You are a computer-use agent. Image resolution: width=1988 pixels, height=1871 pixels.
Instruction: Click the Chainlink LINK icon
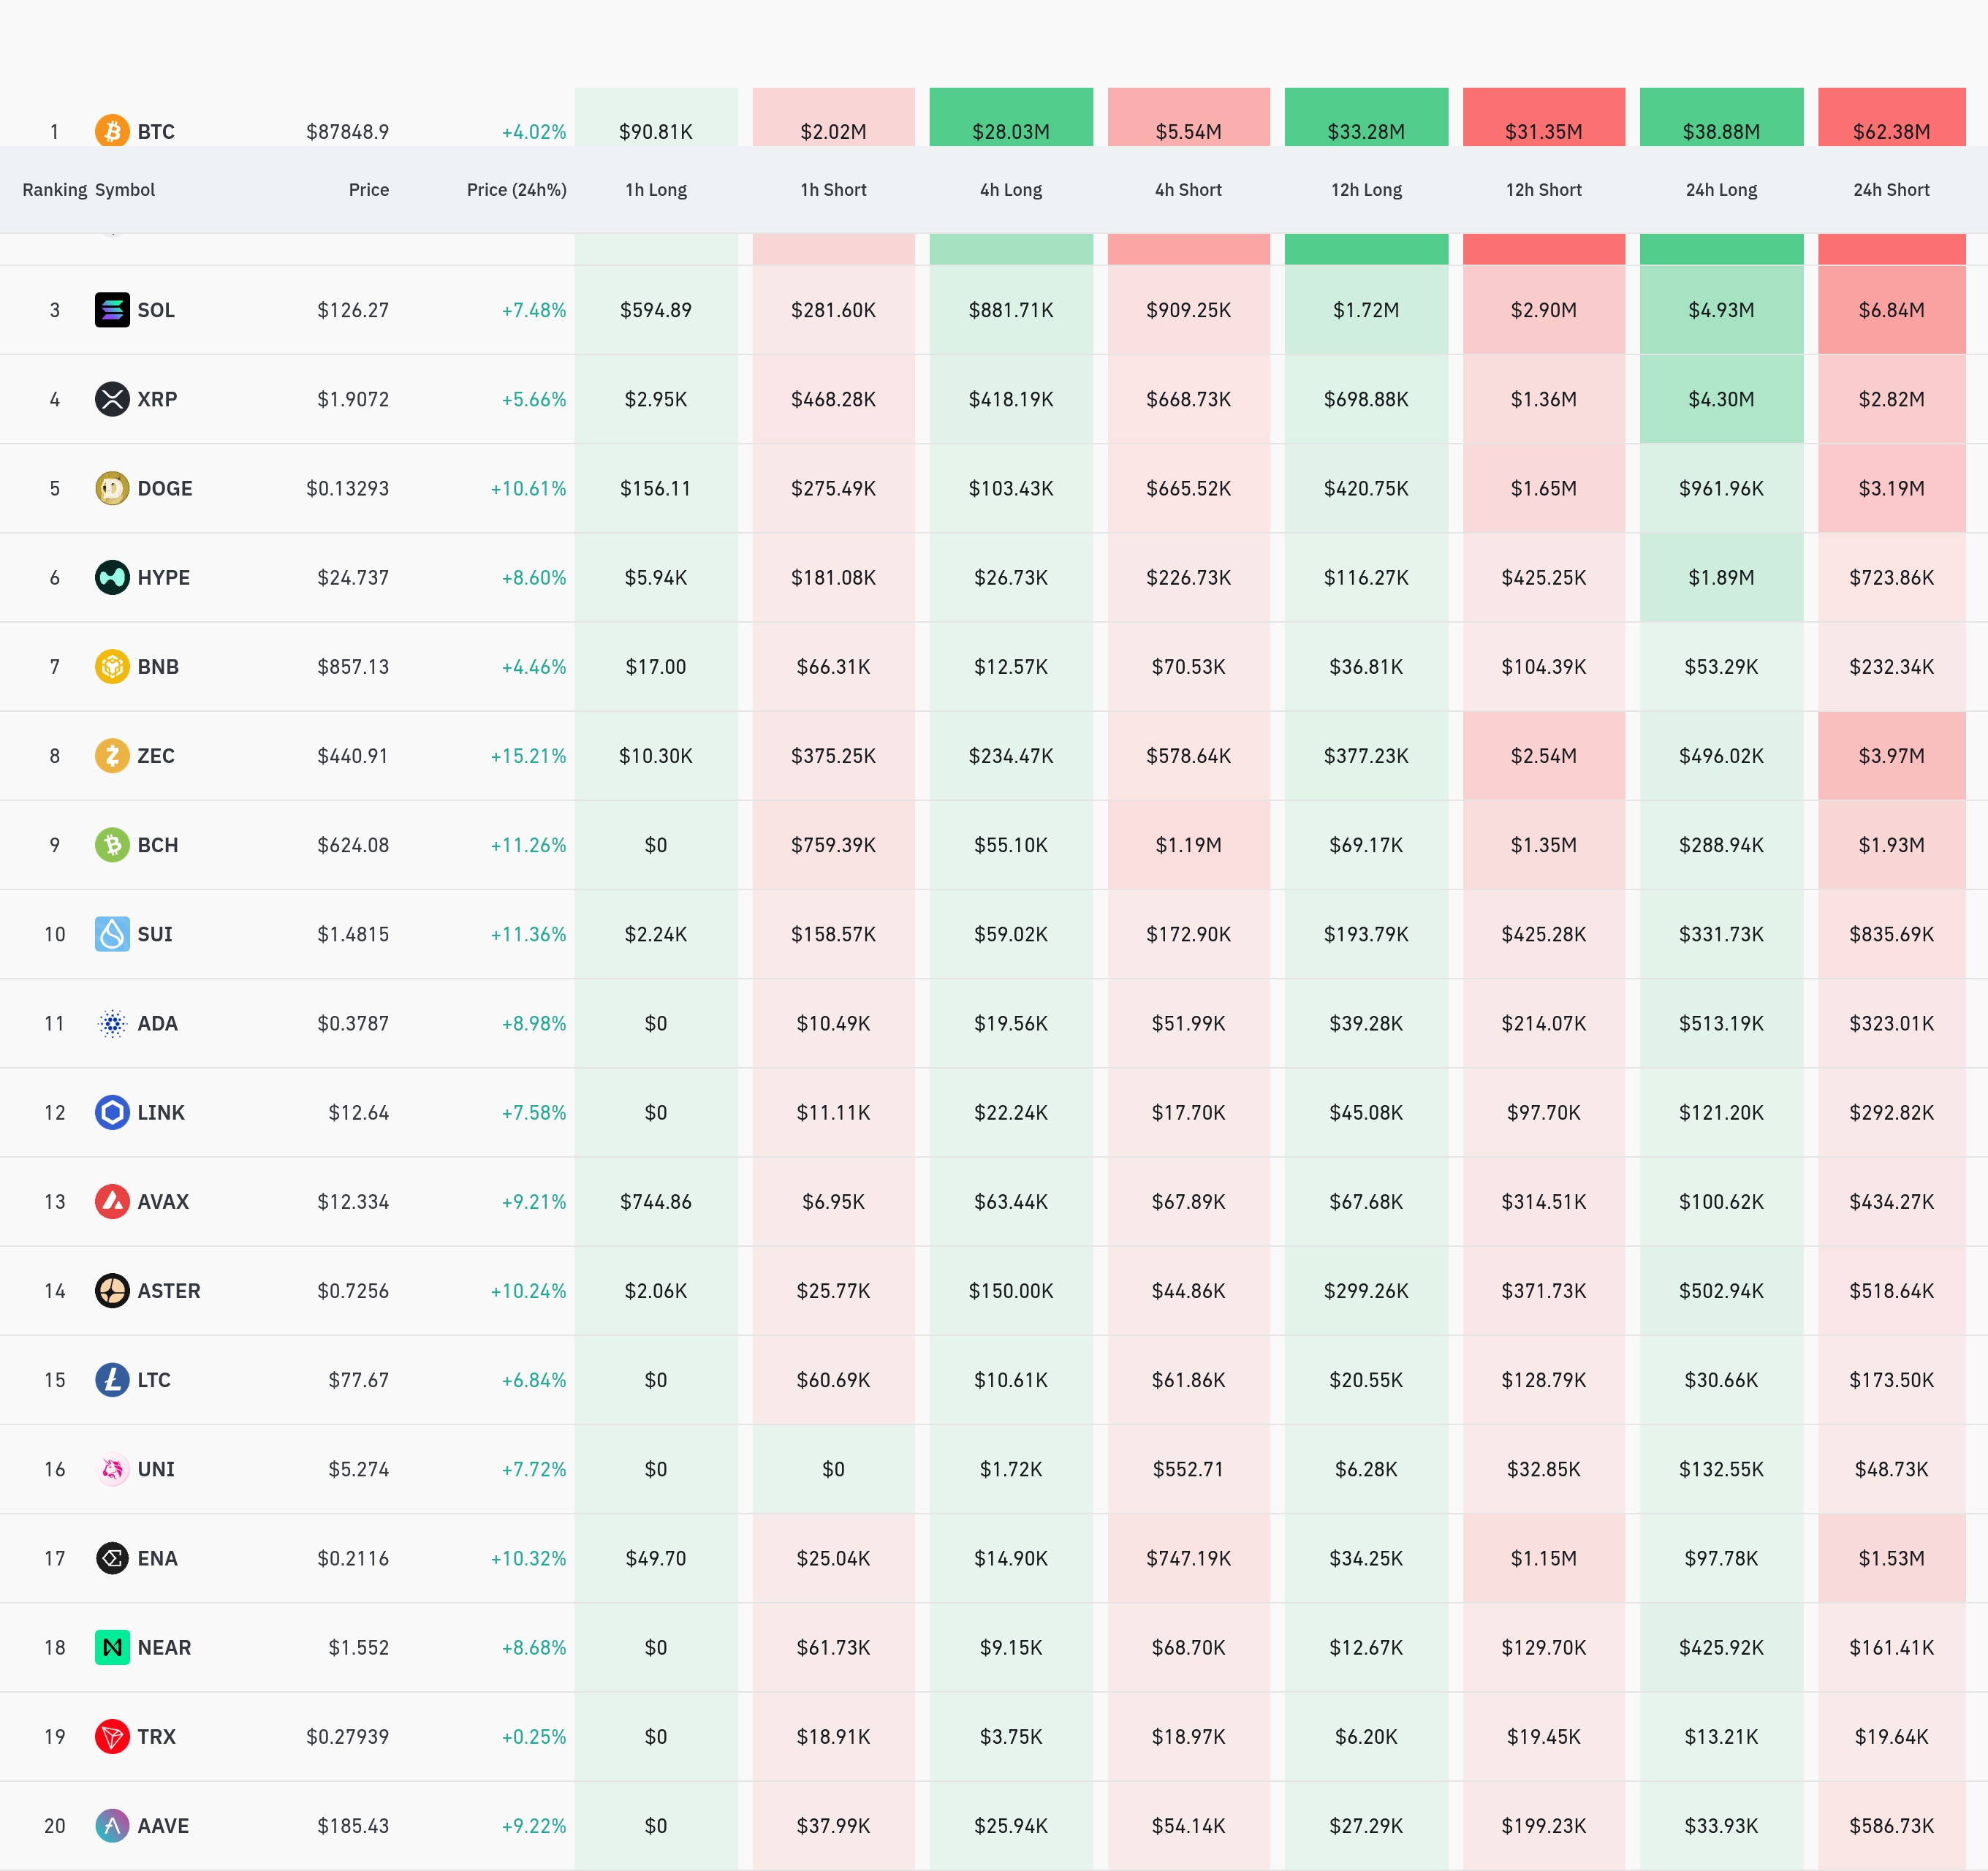point(112,1112)
